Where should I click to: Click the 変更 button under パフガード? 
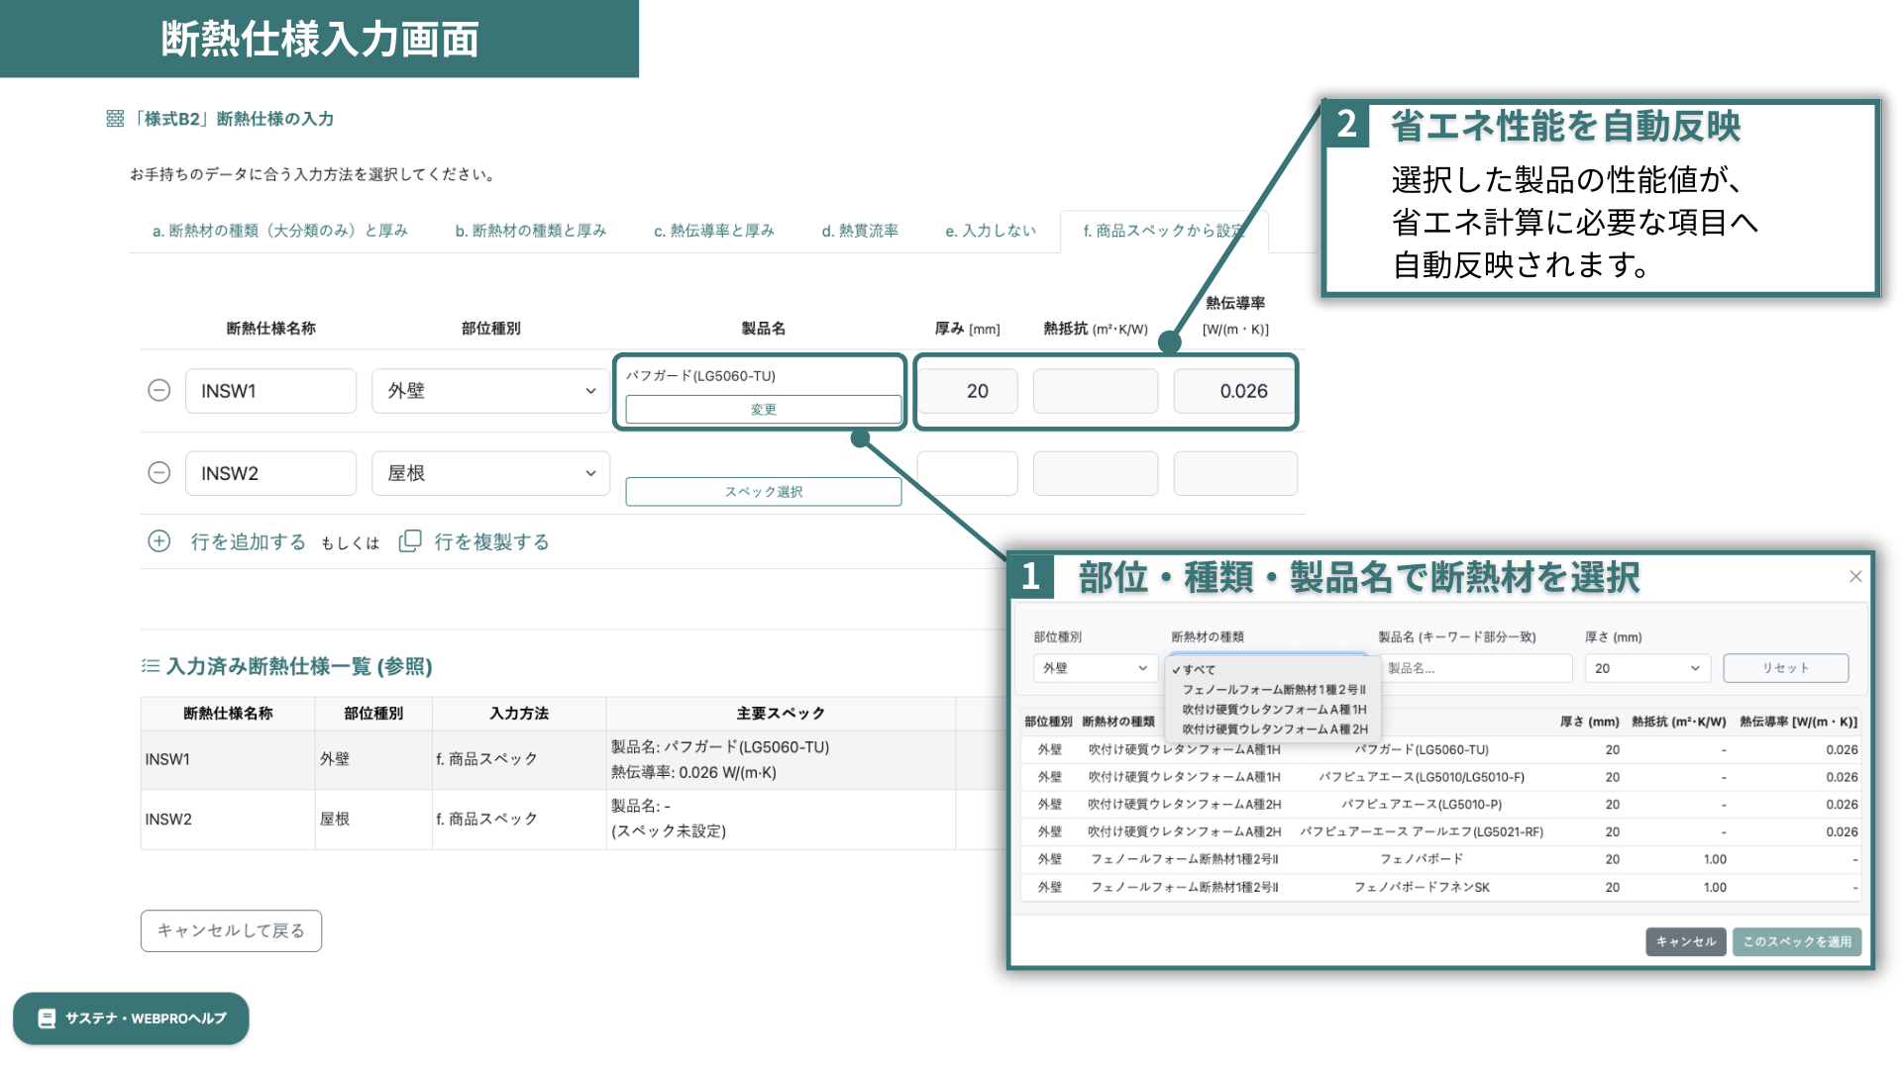pyautogui.click(x=763, y=409)
